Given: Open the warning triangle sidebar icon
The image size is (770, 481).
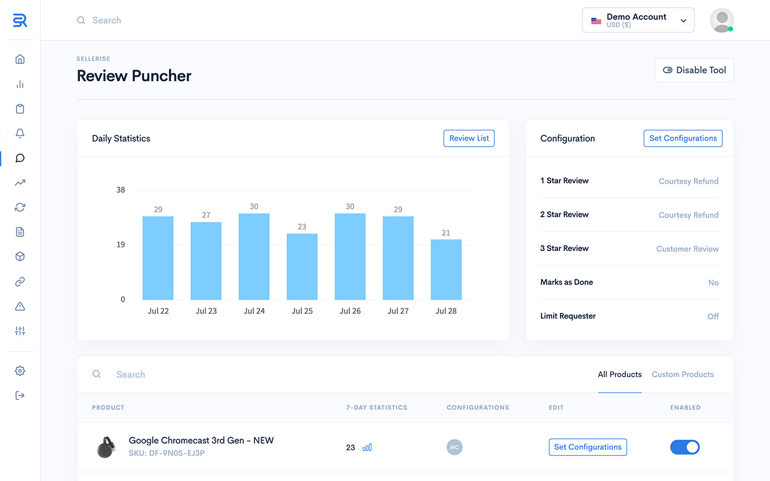Looking at the screenshot, I should pyautogui.click(x=20, y=306).
